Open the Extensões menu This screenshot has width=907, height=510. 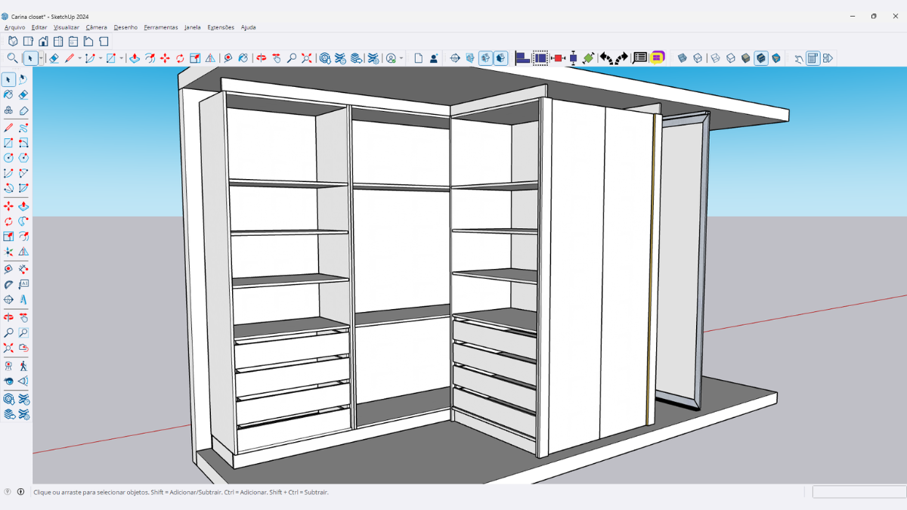(221, 27)
